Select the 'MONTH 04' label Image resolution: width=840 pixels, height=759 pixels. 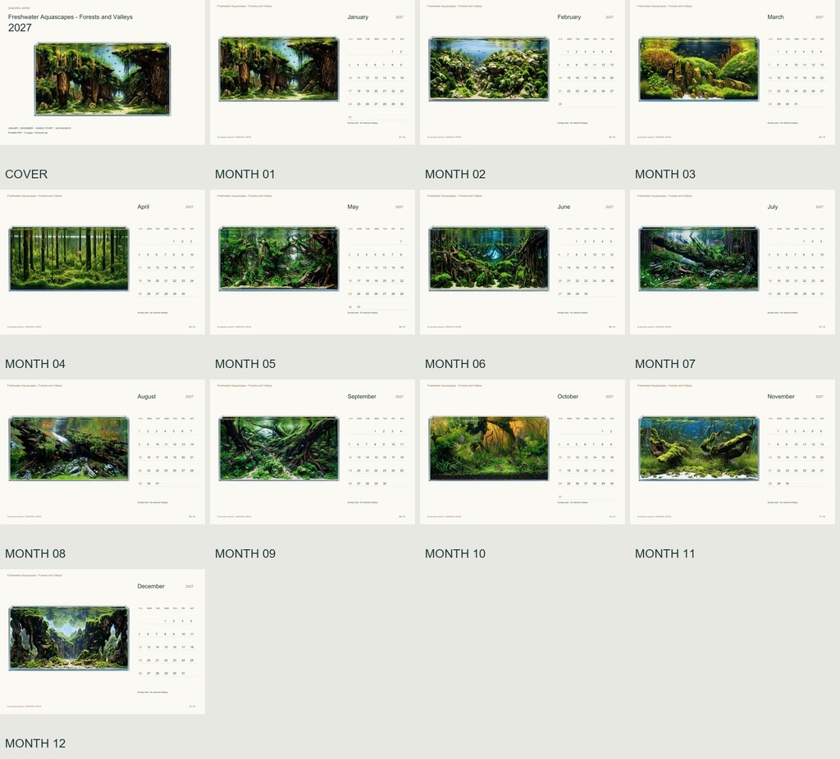(34, 364)
